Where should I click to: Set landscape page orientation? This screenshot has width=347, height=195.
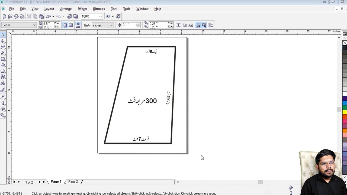click(x=71, y=25)
